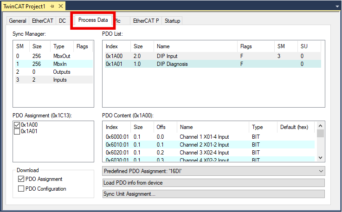Click index 0x6000:01 in PDO Content
This screenshot has height=212, width=342.
(x=117, y=137)
